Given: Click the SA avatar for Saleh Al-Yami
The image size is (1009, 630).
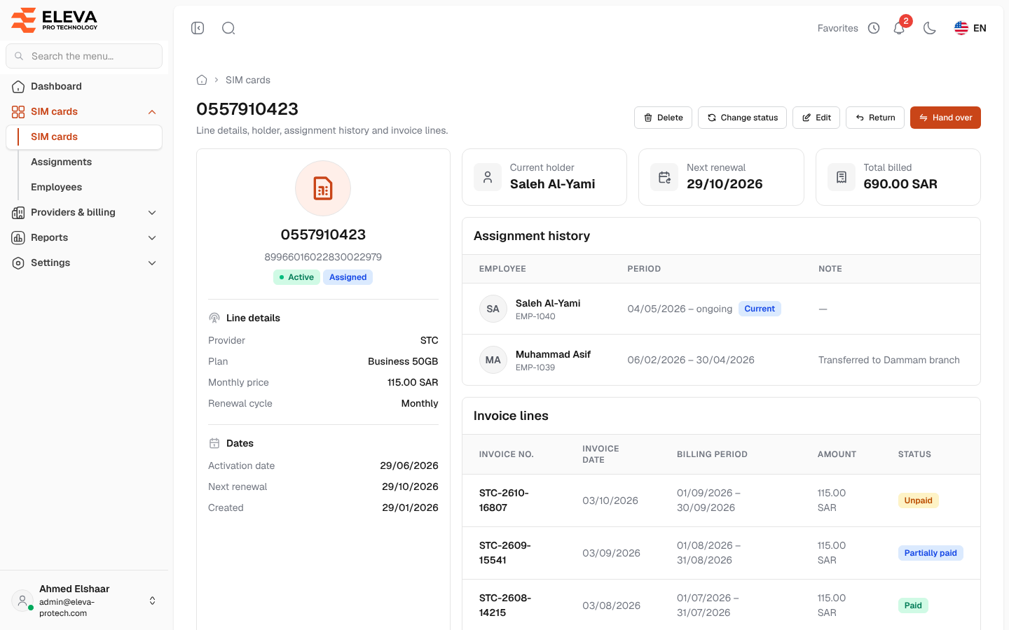Looking at the screenshot, I should coord(493,309).
